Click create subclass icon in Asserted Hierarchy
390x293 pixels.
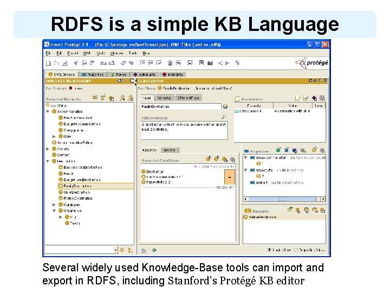click(95, 98)
